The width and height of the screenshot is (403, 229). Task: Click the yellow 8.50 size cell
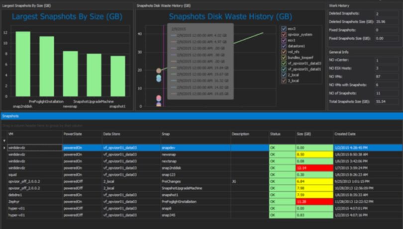click(314, 154)
